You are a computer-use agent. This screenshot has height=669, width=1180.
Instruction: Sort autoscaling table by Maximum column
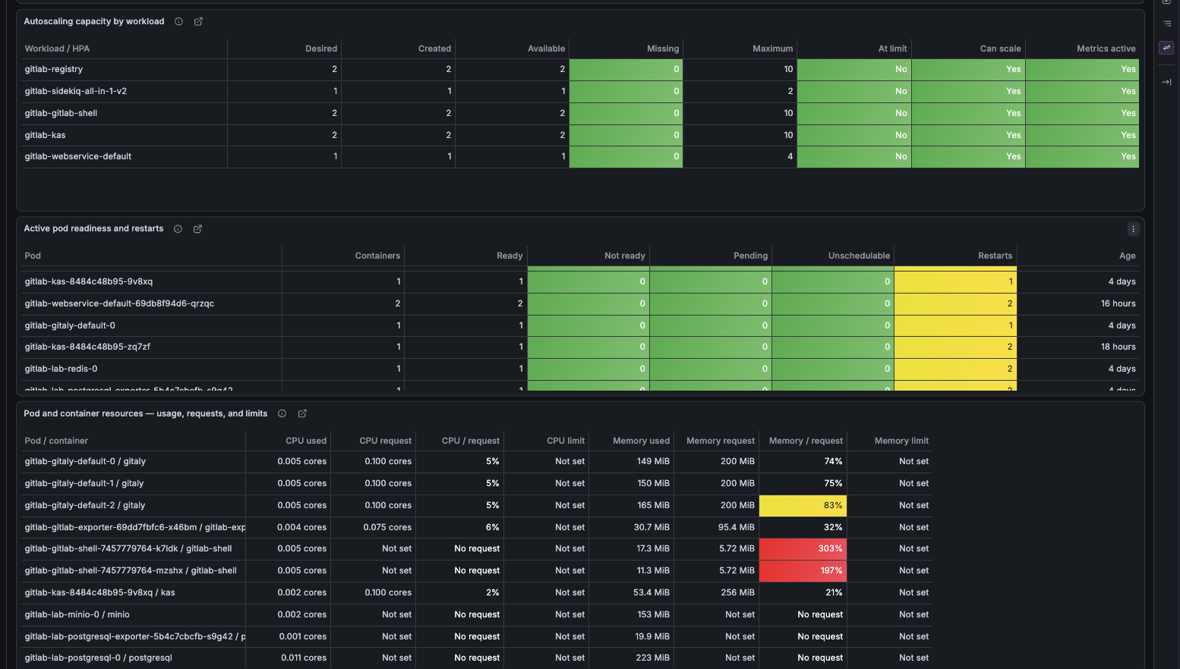pyautogui.click(x=773, y=49)
